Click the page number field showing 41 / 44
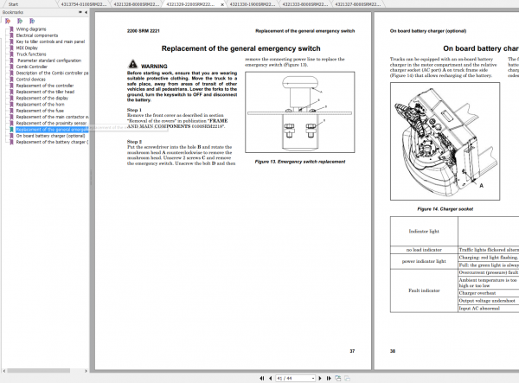This screenshot has width=519, height=383. (x=293, y=378)
